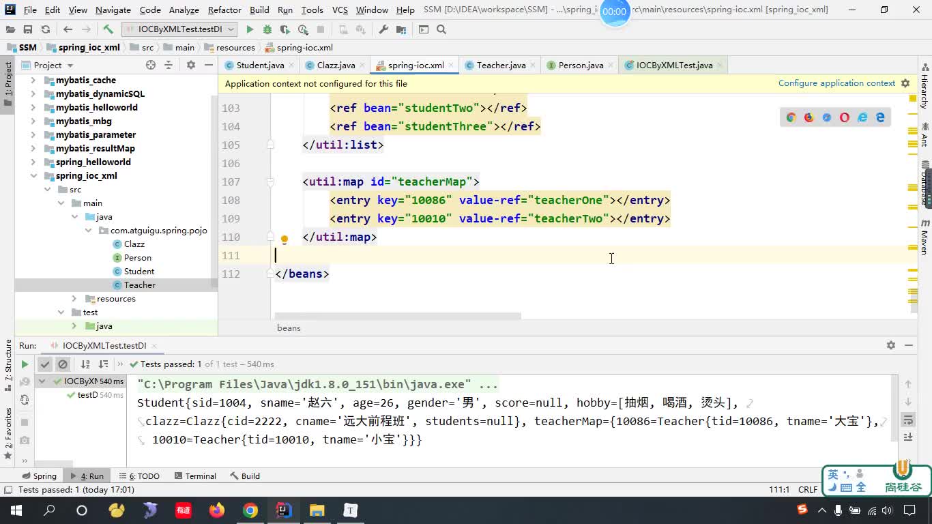Click notification banner gear icon
This screenshot has height=524, width=932.
pos(905,83)
